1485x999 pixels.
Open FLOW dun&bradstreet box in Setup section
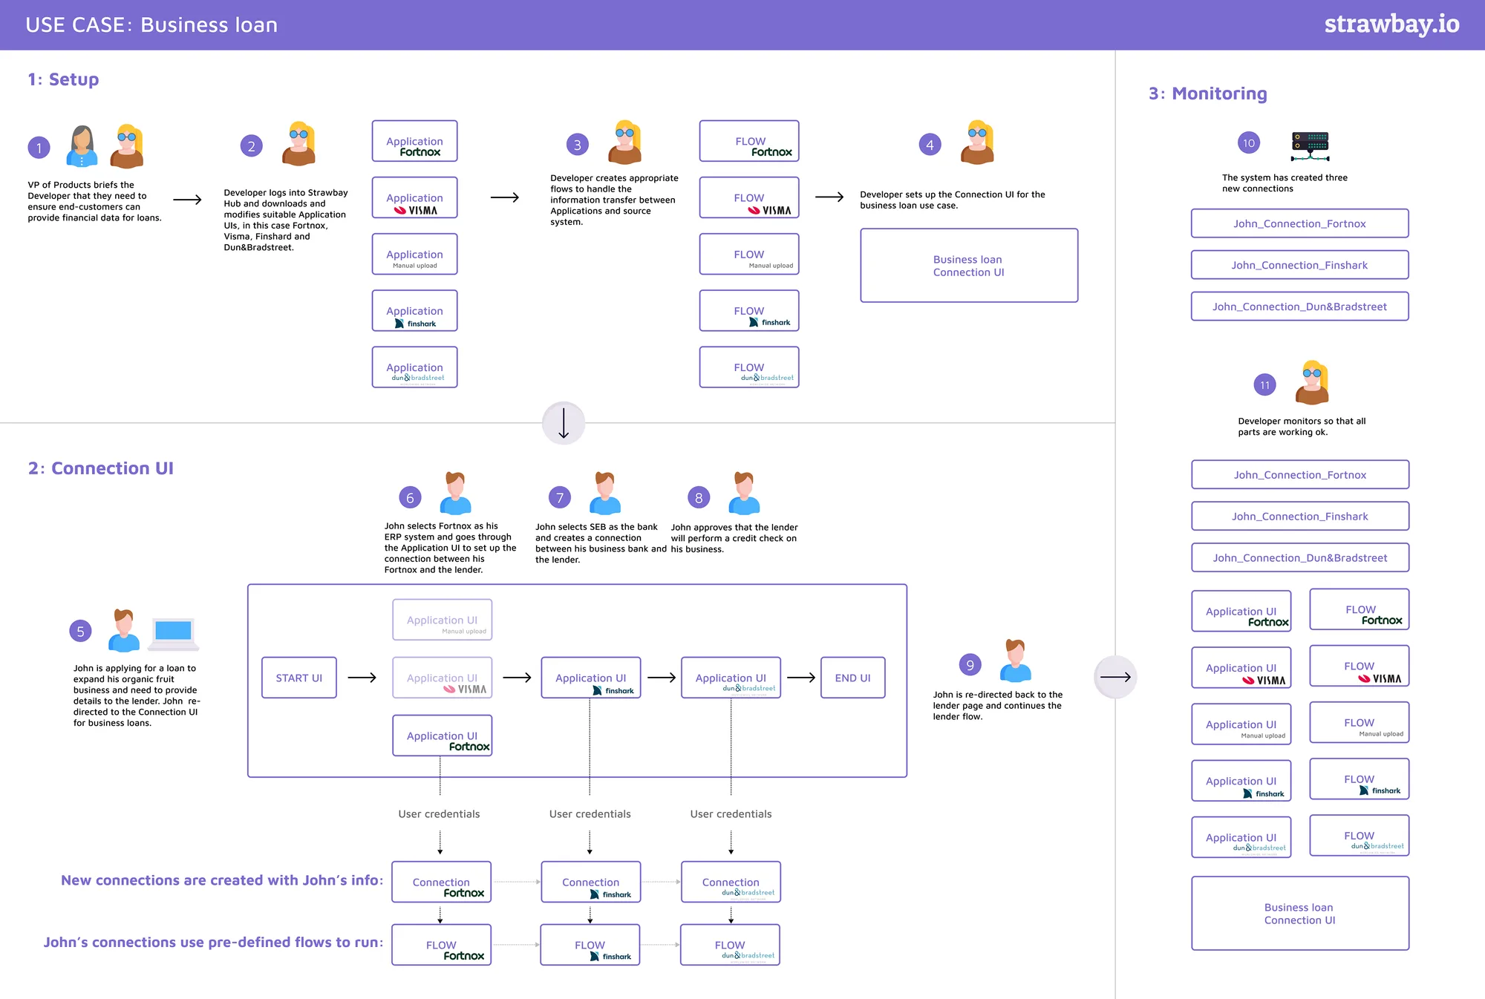tap(749, 367)
